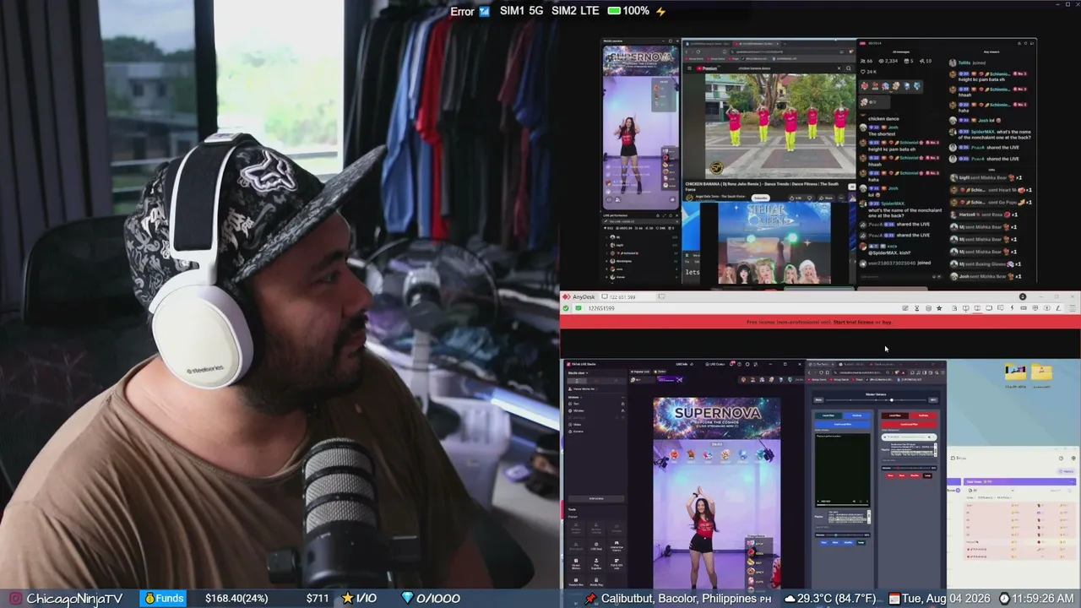The height and width of the screenshot is (608, 1081).
Task: Toggle Loop on the blue player
Action: 861,542
